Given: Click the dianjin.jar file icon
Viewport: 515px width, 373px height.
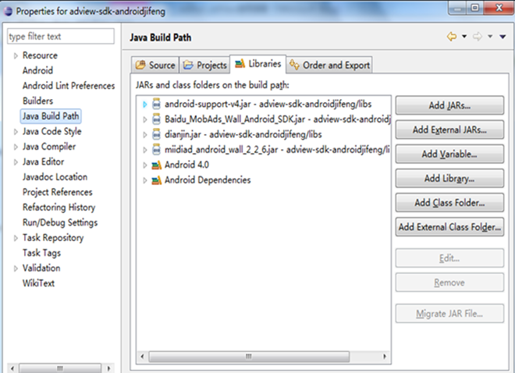Looking at the screenshot, I should pyautogui.click(x=156, y=134).
